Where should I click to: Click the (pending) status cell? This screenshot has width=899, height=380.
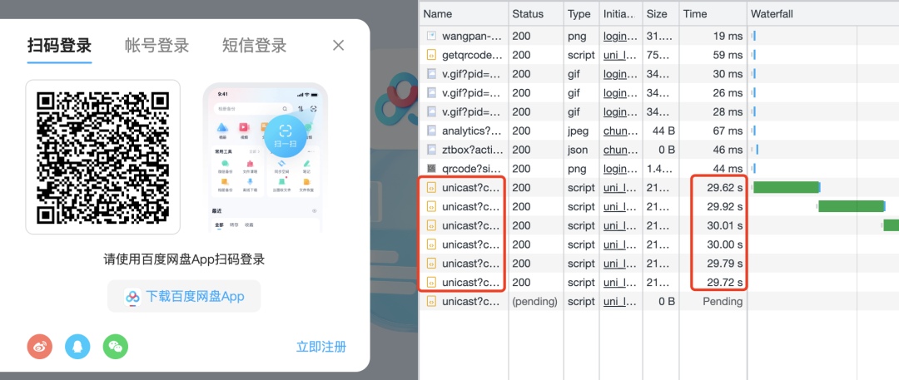[534, 301]
